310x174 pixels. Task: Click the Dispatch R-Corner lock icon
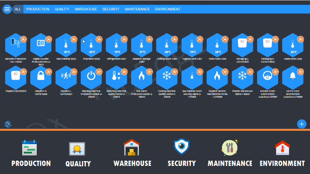click(x=40, y=78)
